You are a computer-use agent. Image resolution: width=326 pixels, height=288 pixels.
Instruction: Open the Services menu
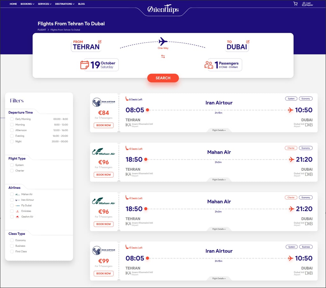45,4
